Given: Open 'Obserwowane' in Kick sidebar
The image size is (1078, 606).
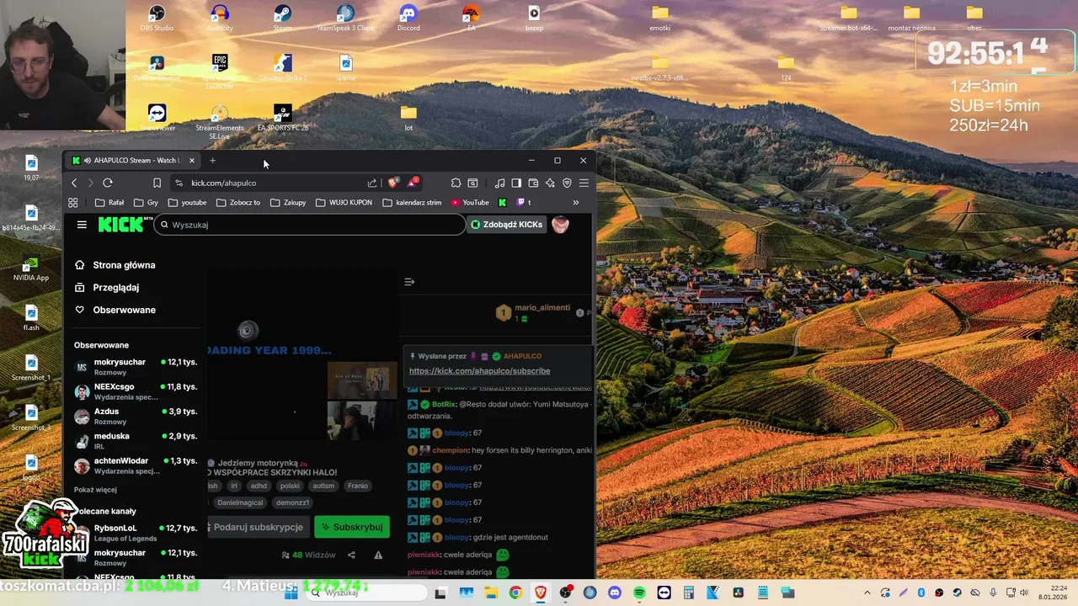Looking at the screenshot, I should (115, 310).
